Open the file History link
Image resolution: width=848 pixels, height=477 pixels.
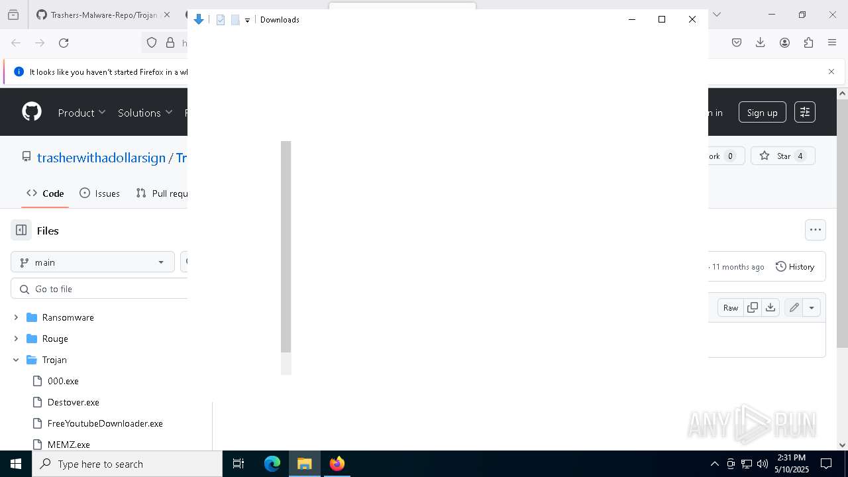tap(795, 266)
